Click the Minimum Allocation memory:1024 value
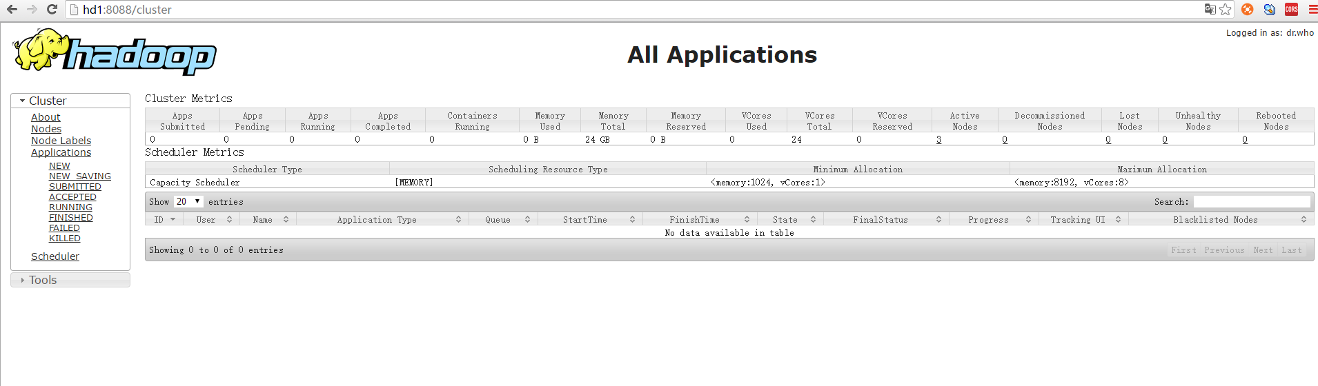This screenshot has height=386, width=1318. [x=768, y=183]
